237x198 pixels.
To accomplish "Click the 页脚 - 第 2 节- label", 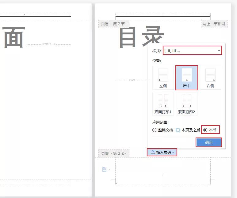I will tap(114, 153).
